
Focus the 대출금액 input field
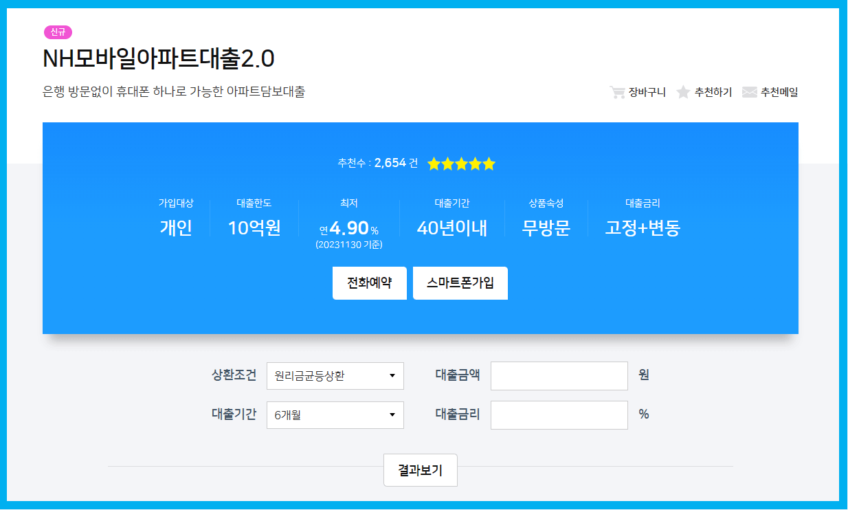click(x=559, y=375)
